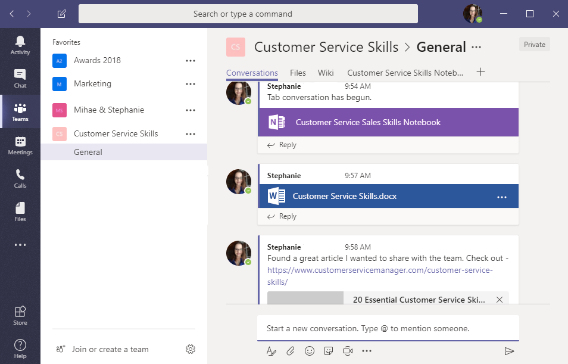The image size is (568, 364).
Task: Select the General channel
Action: click(x=124, y=153)
